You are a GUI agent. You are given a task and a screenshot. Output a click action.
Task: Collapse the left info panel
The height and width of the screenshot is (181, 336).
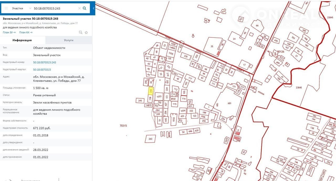pyautogui.click(x=94, y=8)
